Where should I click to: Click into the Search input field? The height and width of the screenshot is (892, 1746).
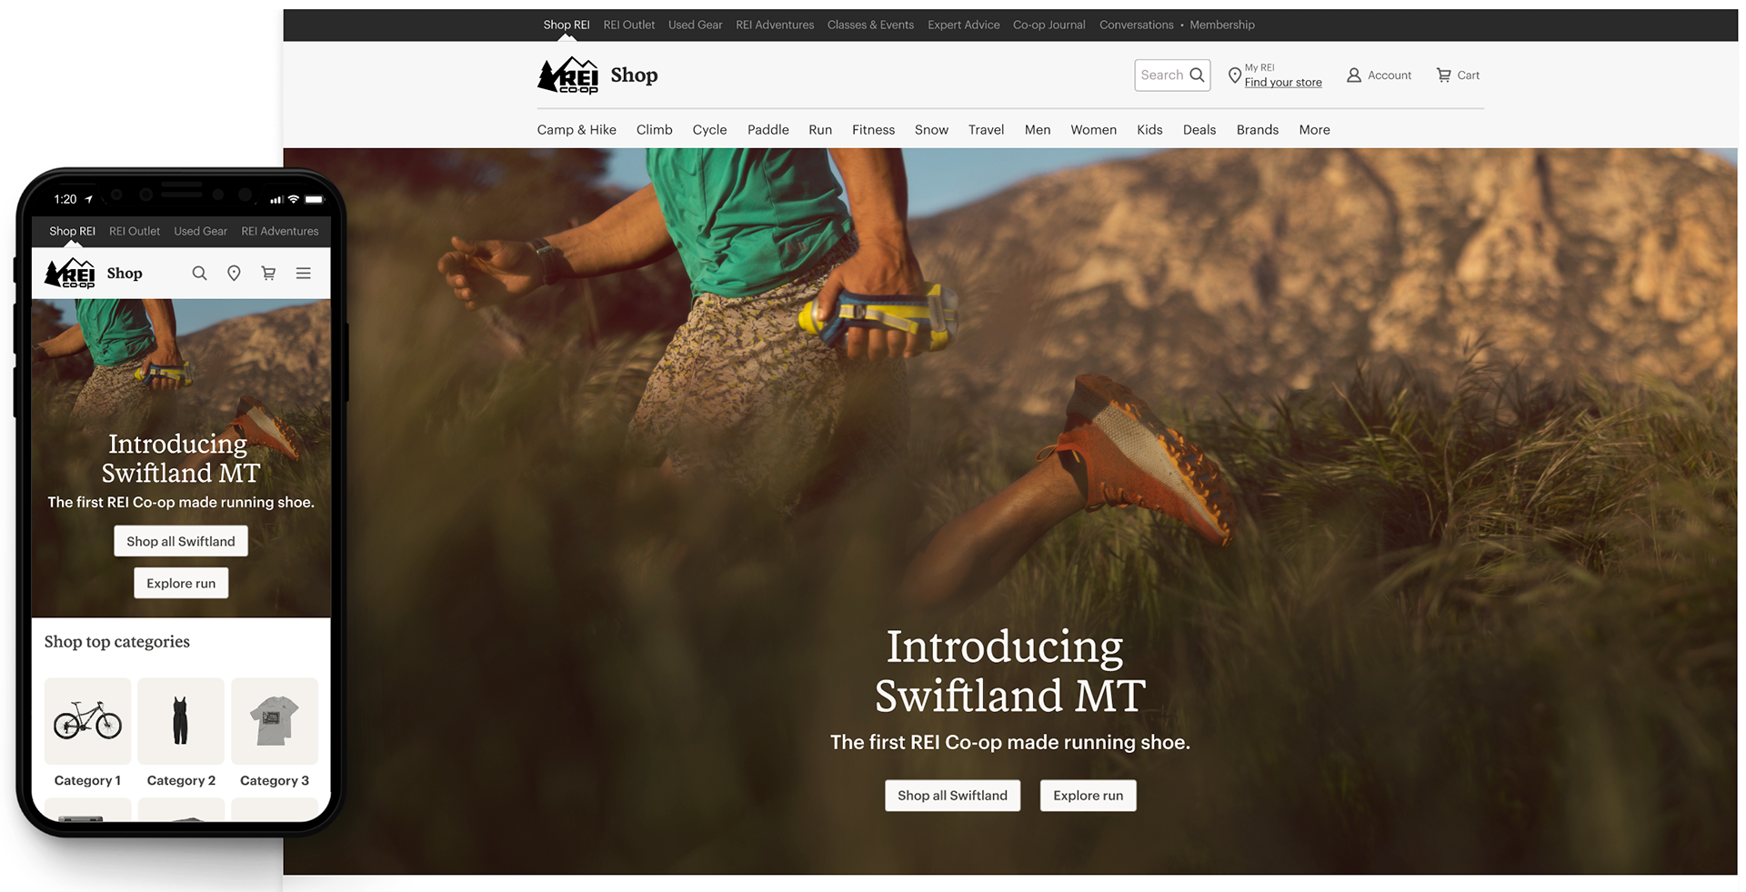click(x=1162, y=75)
